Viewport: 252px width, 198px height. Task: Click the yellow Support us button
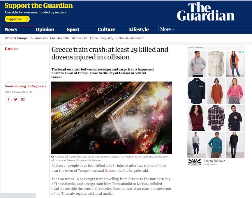click(x=17, y=19)
